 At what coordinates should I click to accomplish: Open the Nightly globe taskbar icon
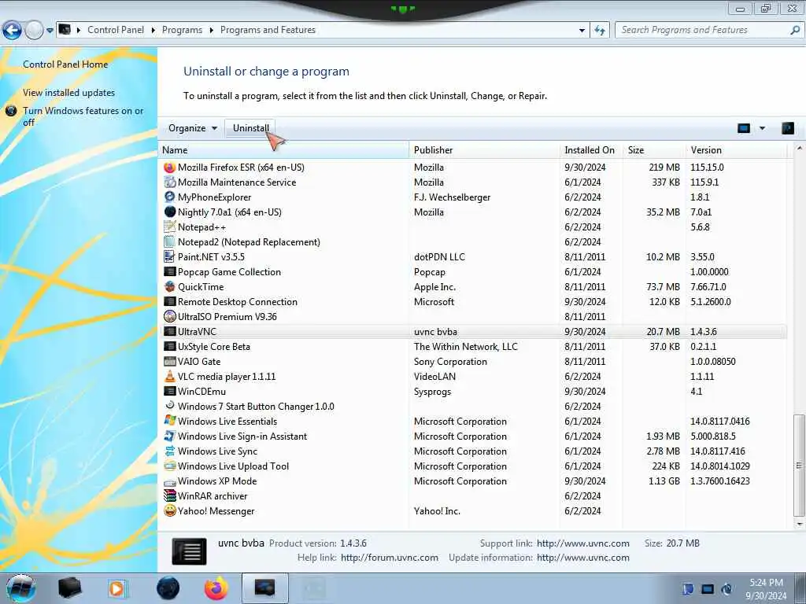[x=168, y=588]
